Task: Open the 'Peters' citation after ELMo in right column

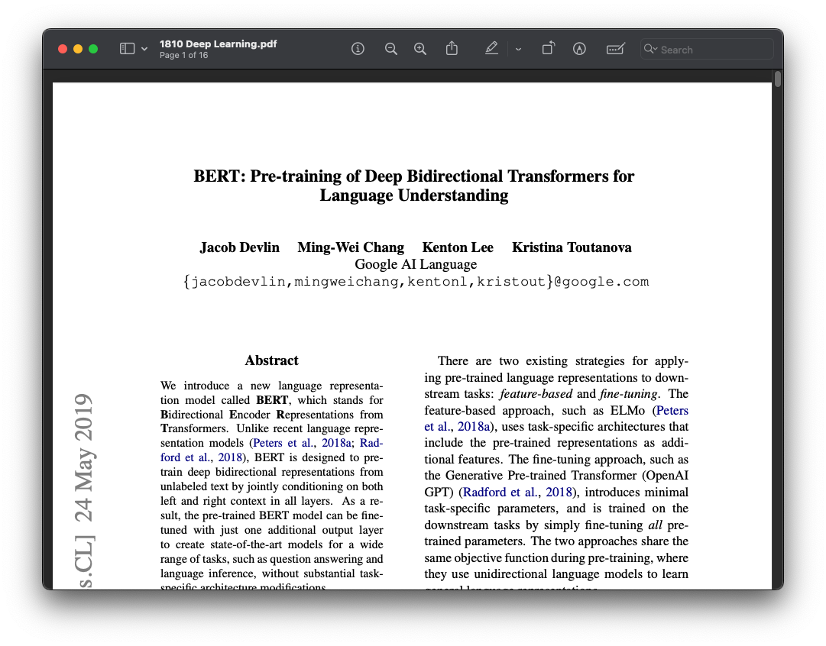Action: [672, 410]
